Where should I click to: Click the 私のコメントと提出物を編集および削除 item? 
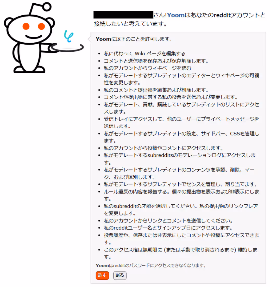coord(156,90)
